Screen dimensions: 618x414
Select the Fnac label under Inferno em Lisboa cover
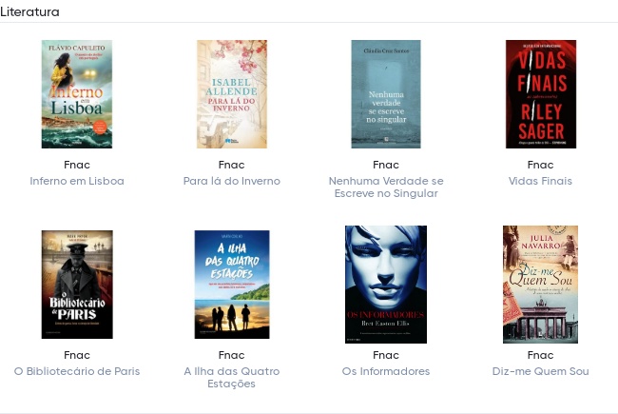point(77,165)
